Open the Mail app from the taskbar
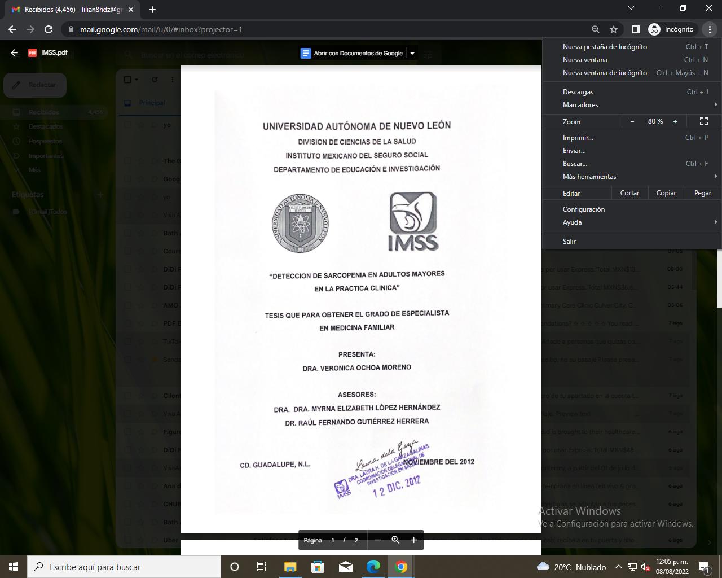The height and width of the screenshot is (578, 722). click(346, 567)
